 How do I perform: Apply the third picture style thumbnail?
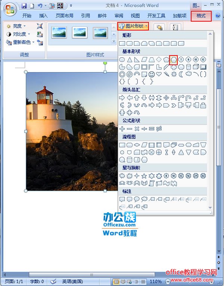100,33
